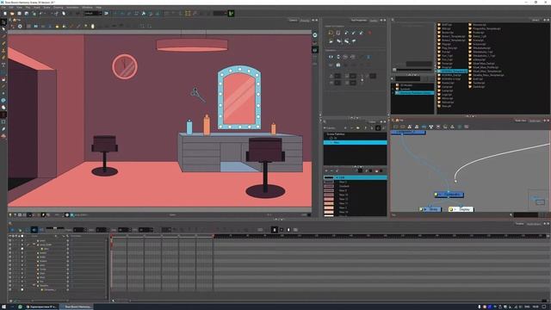This screenshot has width=551, height=310.
Task: Select the Transform tool in tools toolbar
Action: pos(3,22)
